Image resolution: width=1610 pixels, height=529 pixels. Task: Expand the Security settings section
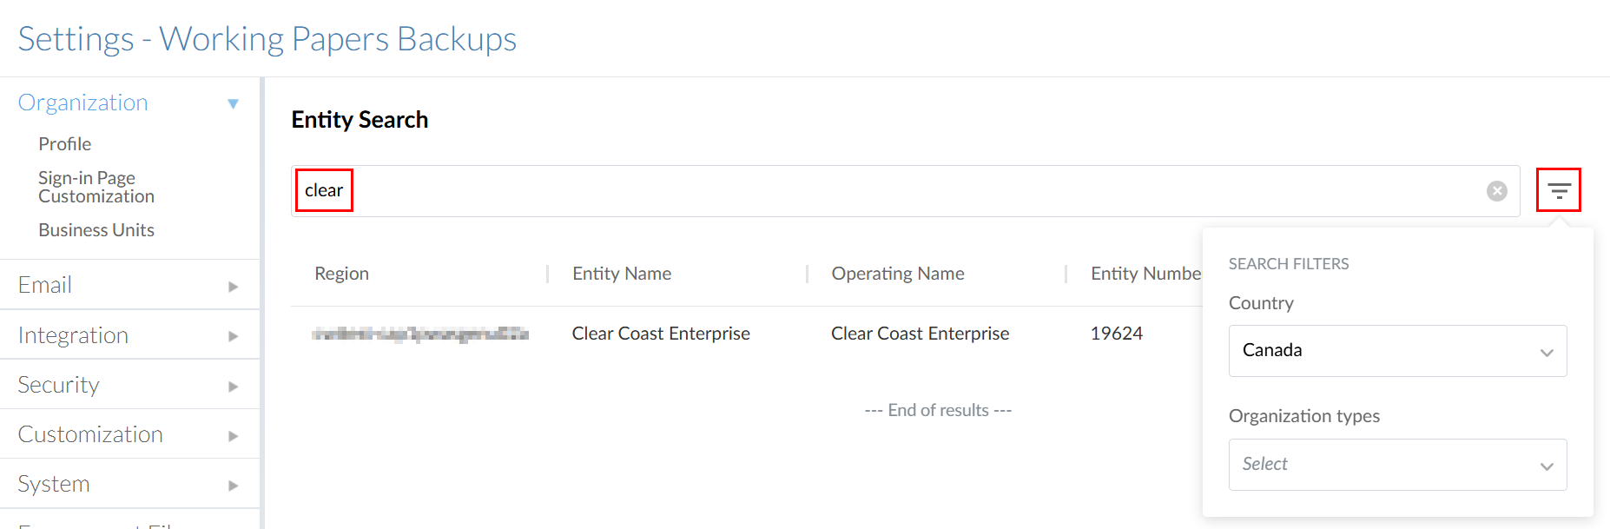233,386
